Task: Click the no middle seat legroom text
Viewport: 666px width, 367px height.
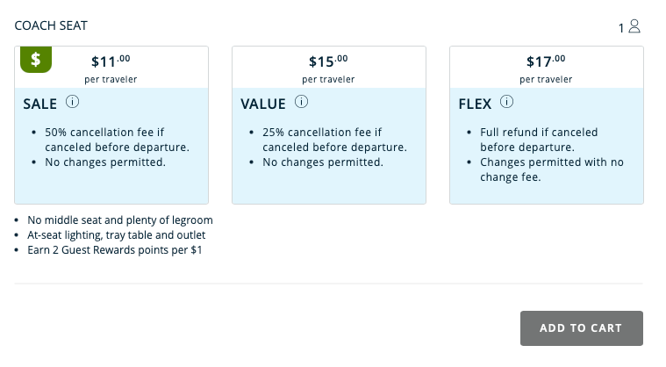Action: point(120,220)
